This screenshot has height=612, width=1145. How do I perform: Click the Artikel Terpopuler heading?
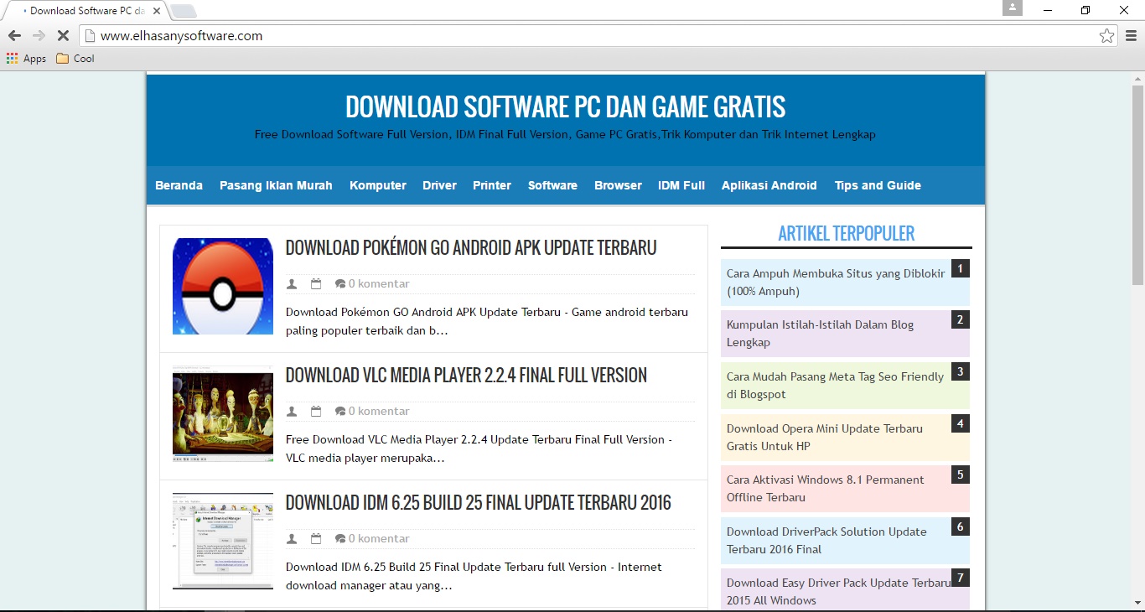point(847,234)
